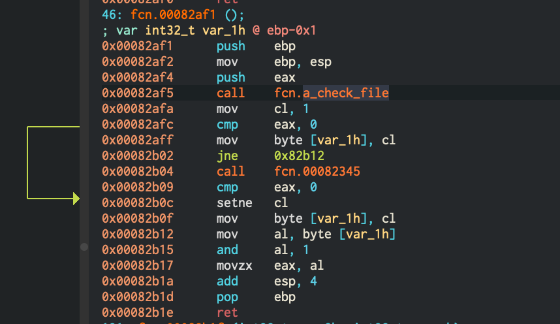Click operand 'eax, al'

pyautogui.click(x=299, y=265)
